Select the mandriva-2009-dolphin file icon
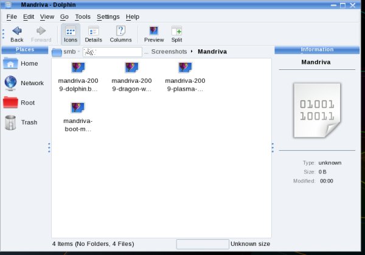 tap(78, 68)
